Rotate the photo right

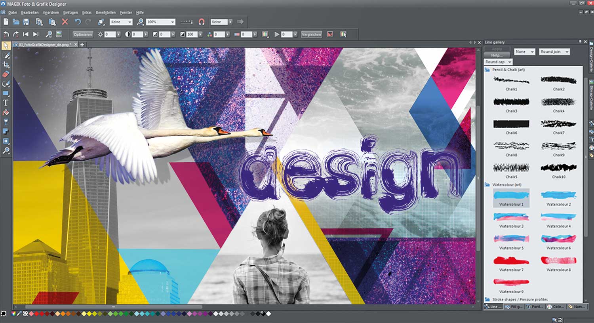coord(16,34)
